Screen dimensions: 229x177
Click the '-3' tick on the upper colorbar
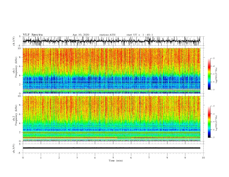tap(213, 58)
